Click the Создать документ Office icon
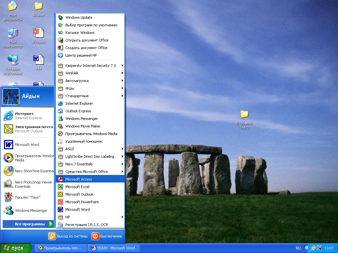Screen dimensions: 338x253 click(60, 48)
